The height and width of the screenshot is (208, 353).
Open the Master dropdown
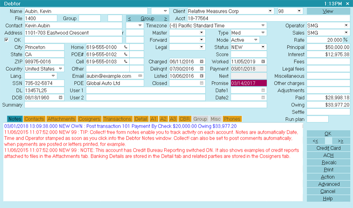(x=201, y=33)
